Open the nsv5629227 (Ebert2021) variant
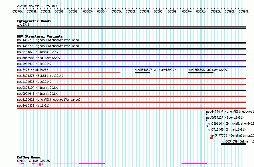254x167 pixels. (x=225, y=117)
